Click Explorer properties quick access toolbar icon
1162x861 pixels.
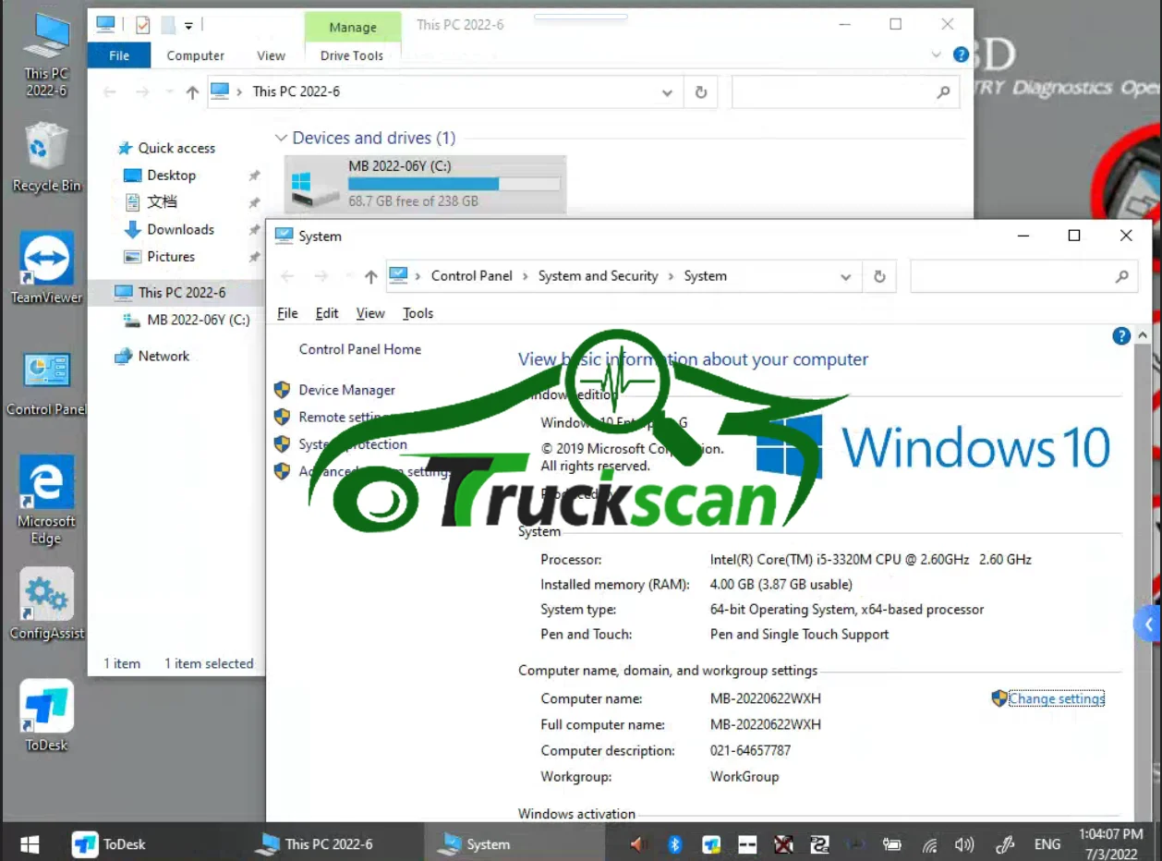click(142, 25)
